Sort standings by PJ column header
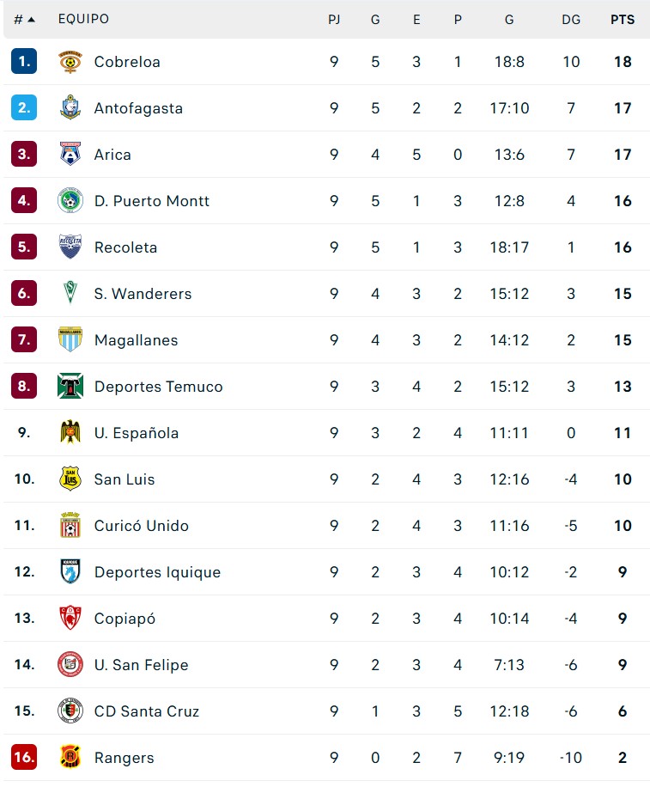Image resolution: width=650 pixels, height=787 pixels. point(334,19)
